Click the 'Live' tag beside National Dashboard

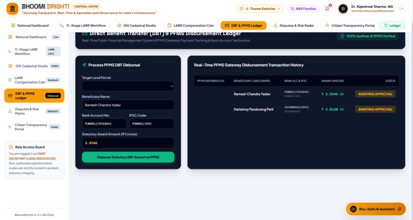pos(56,37)
